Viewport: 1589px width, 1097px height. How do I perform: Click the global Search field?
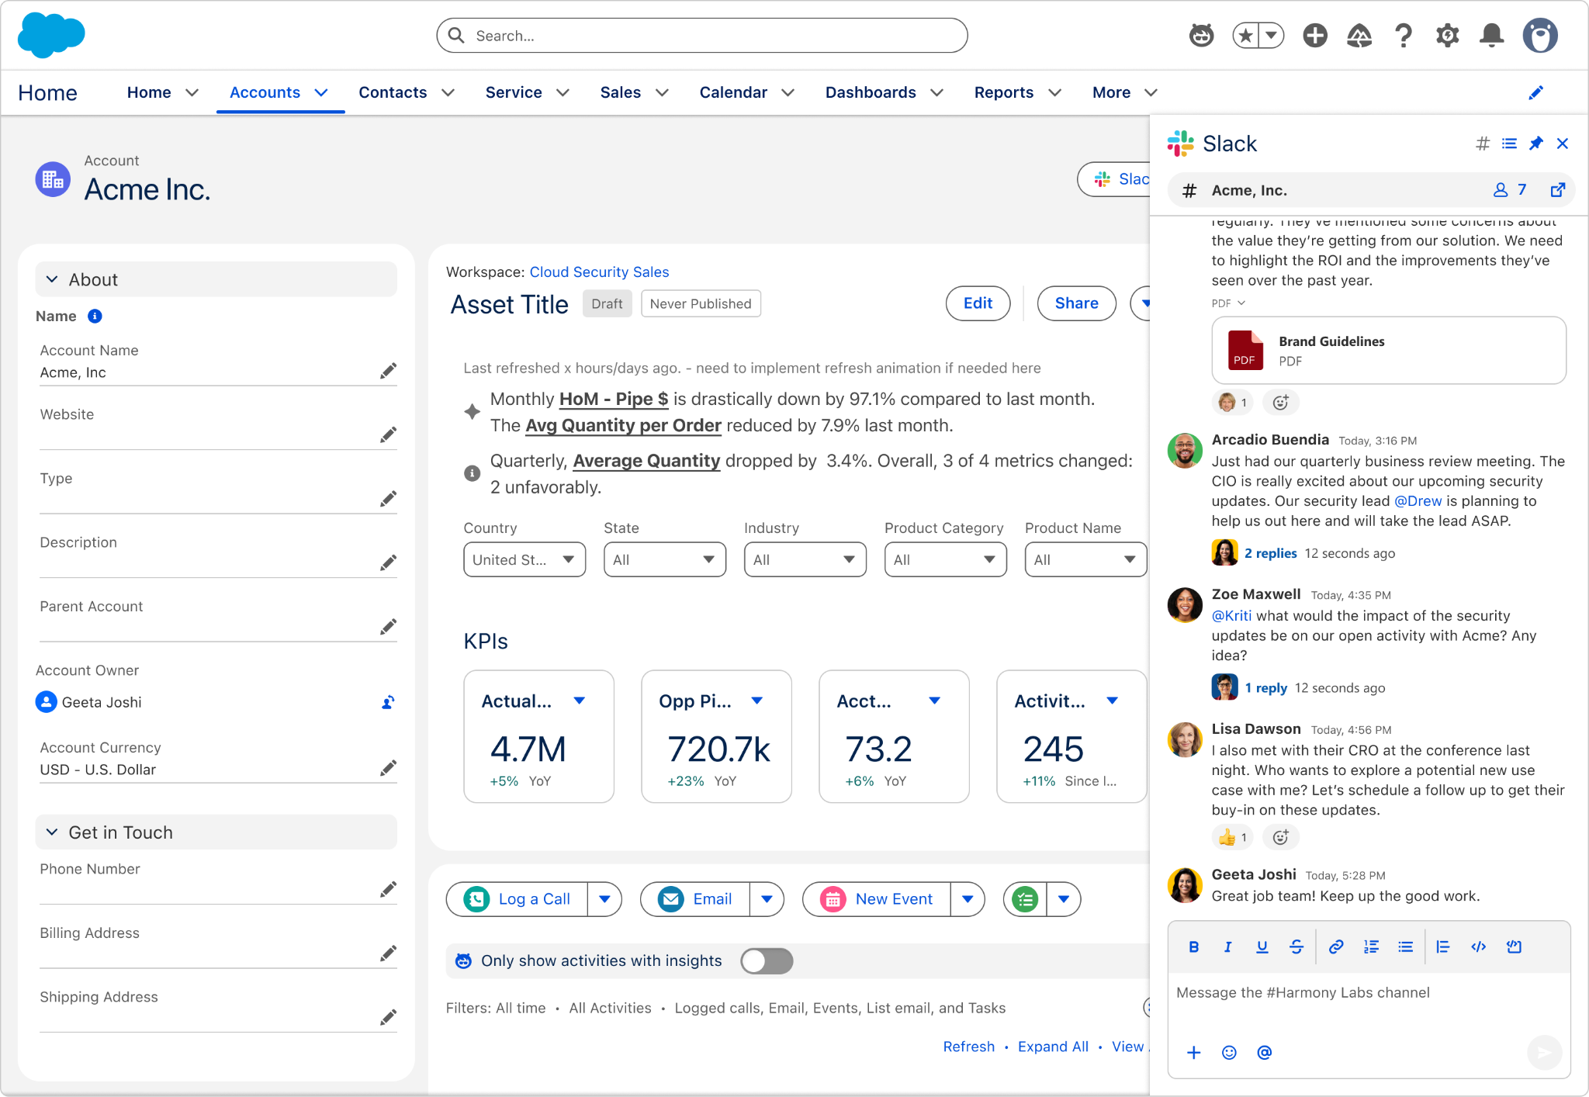click(702, 36)
